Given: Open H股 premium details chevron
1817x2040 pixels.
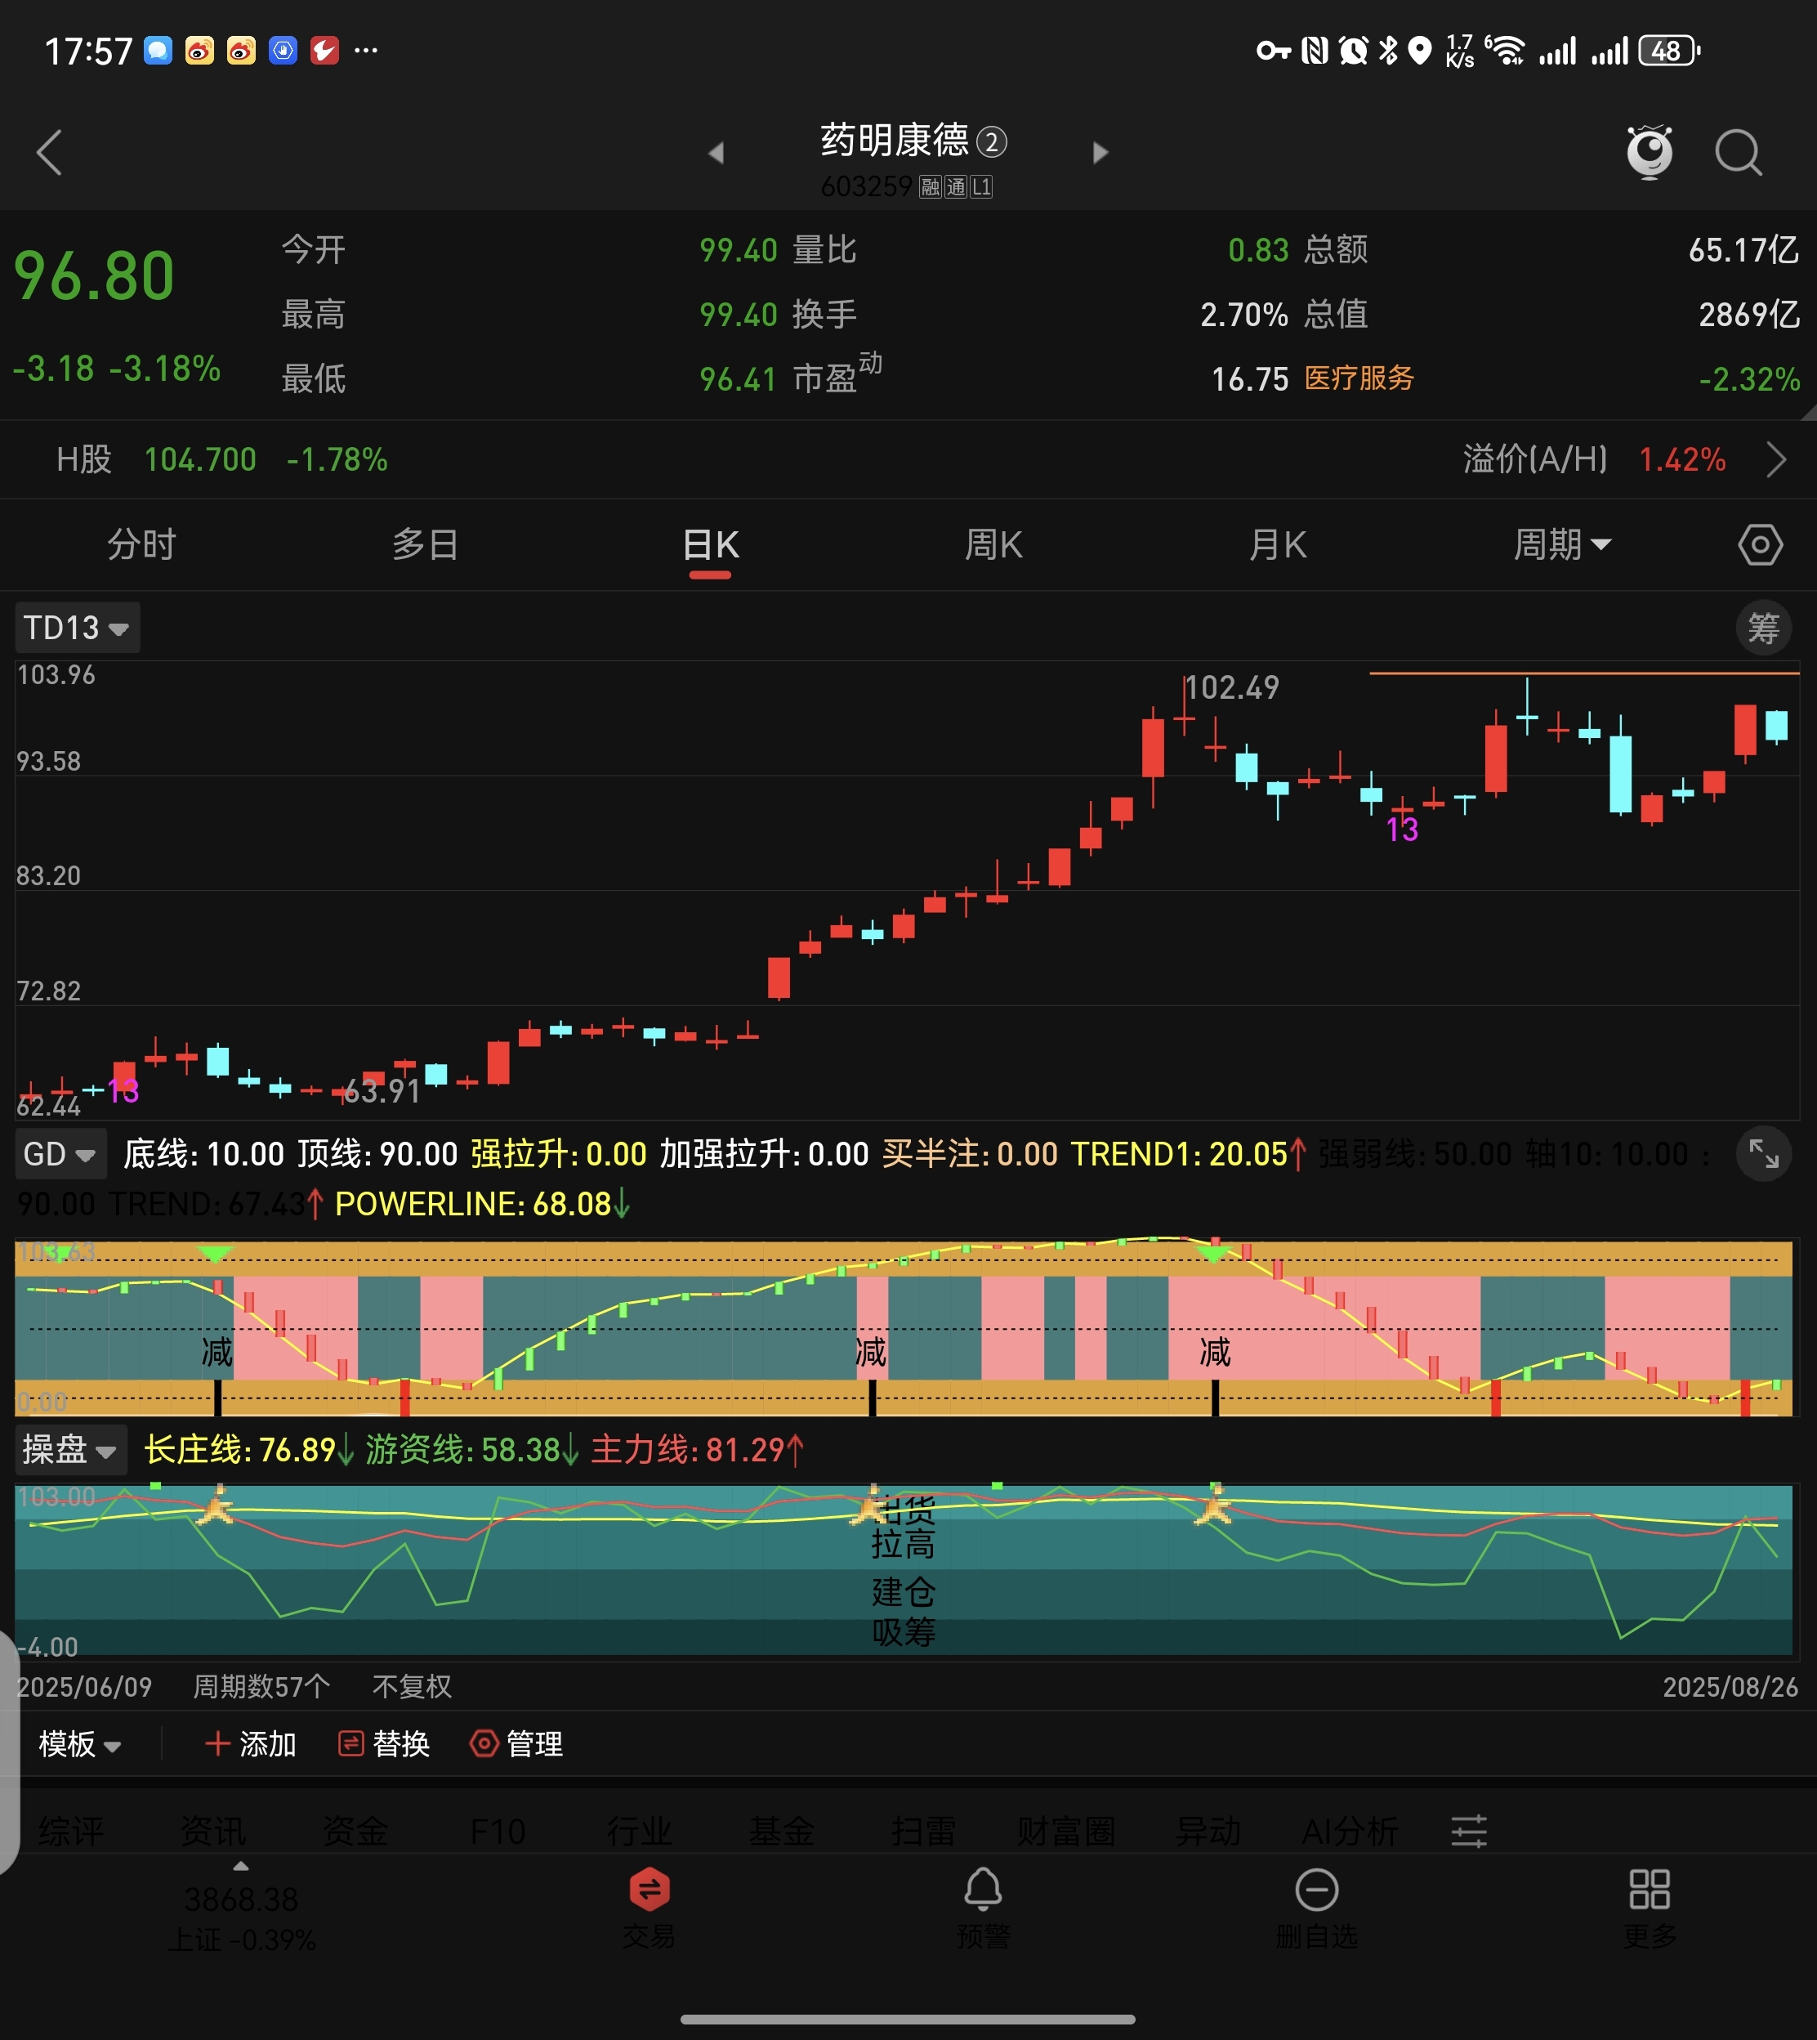Looking at the screenshot, I should pyautogui.click(x=1775, y=459).
